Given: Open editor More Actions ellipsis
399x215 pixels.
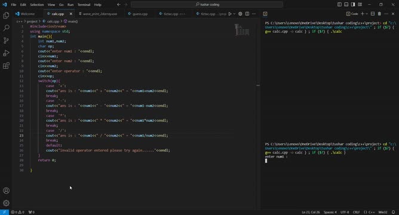Looking at the screenshot, I should (254, 14).
